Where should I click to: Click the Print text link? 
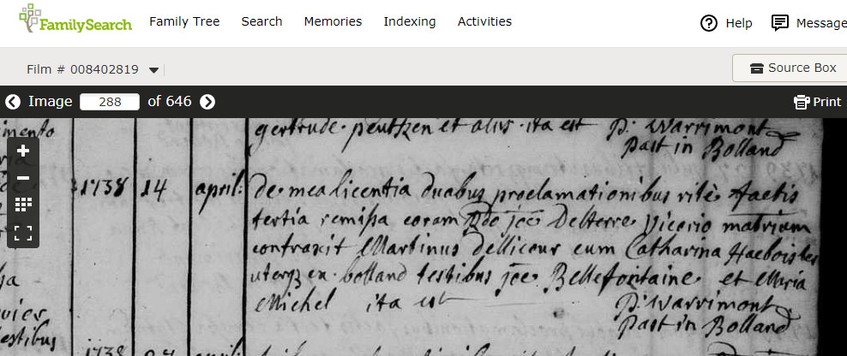(x=827, y=102)
